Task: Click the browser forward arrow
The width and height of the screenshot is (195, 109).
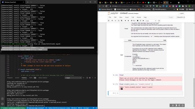Action: coord(103,6)
